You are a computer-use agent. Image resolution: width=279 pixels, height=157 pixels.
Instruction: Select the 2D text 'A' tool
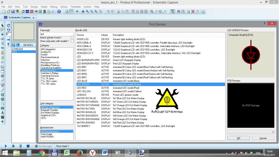point(2,113)
